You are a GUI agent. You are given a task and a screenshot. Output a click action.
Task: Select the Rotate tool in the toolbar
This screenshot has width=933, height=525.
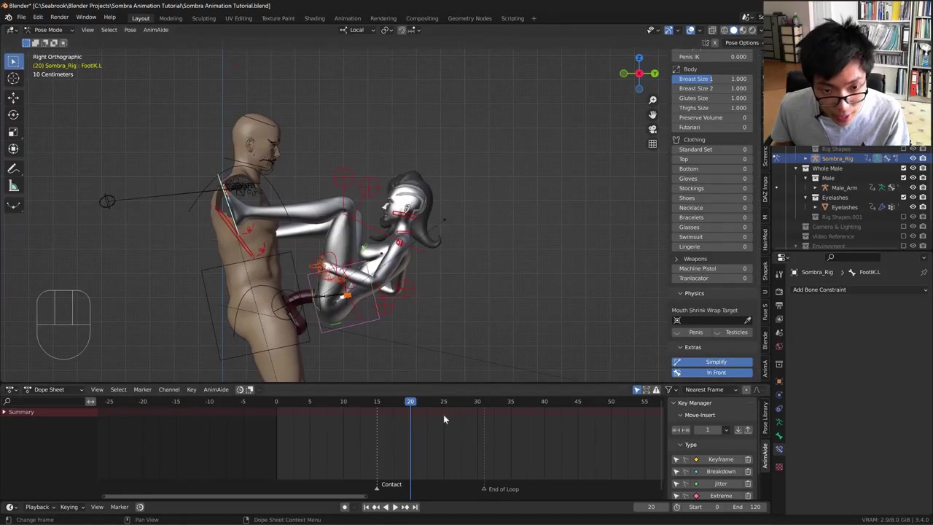coord(13,114)
